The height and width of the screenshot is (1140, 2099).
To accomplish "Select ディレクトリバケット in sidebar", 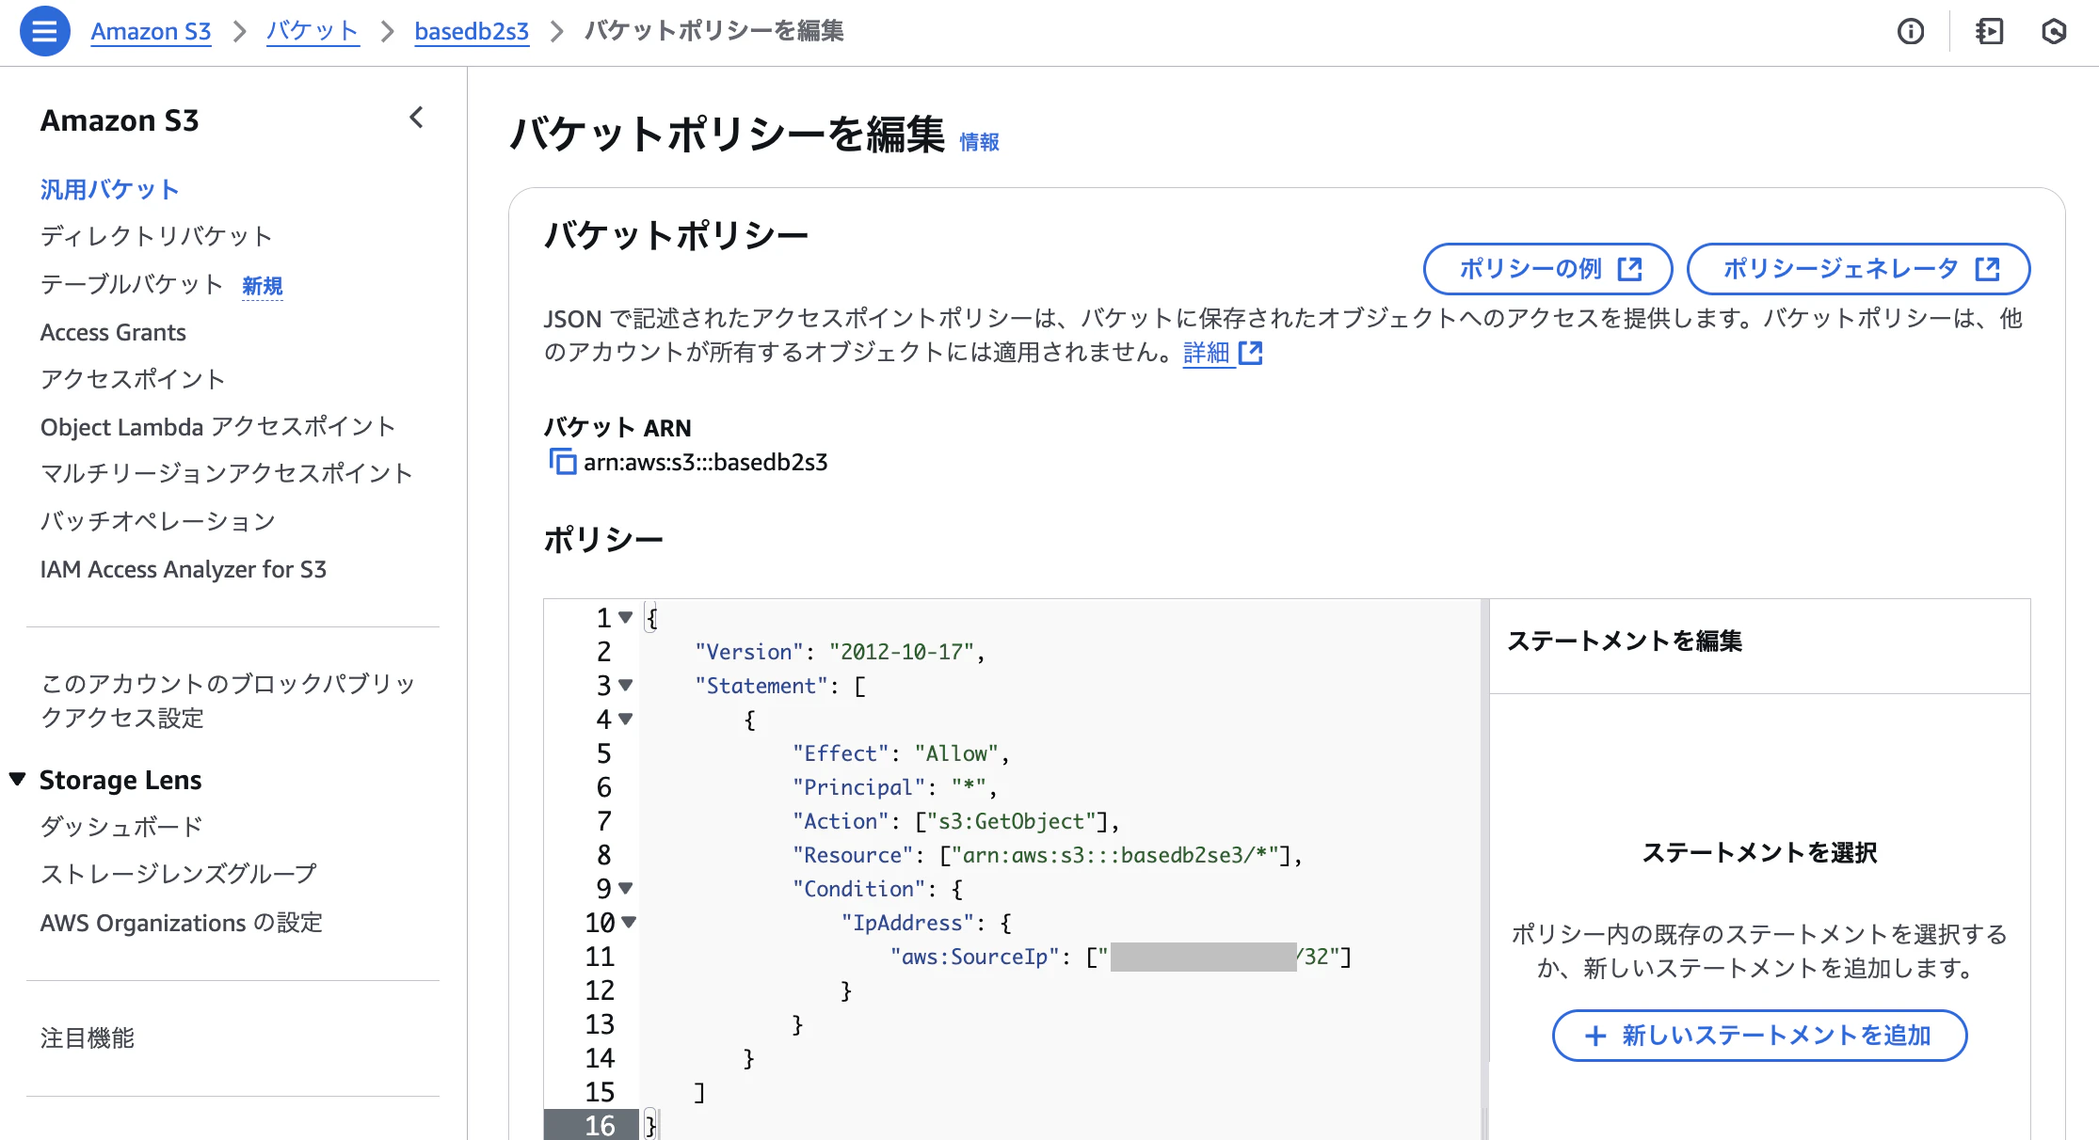I will (156, 236).
